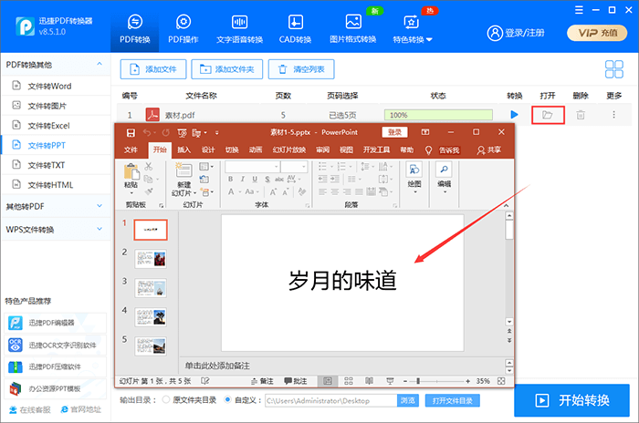Click the PowerPoint save icon
The height and width of the screenshot is (423, 639).
tap(131, 133)
